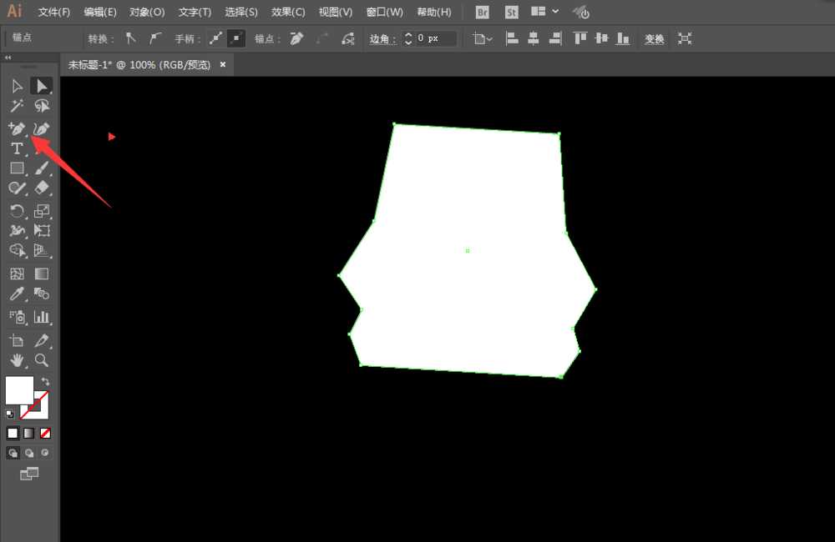Click the white fill color swatch
Viewport: 835px width, 542px height.
point(19,390)
